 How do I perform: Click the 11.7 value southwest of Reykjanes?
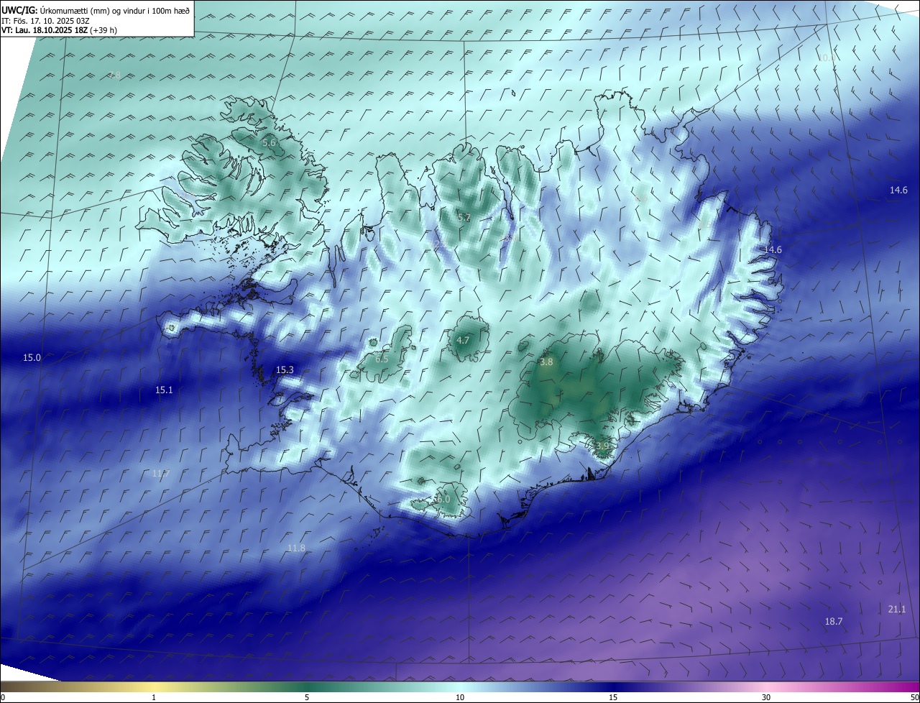point(161,473)
